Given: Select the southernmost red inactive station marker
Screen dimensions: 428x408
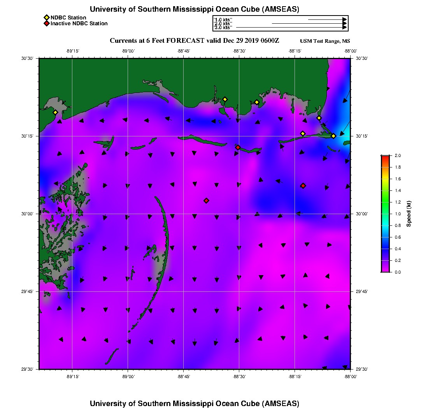Looking at the screenshot, I should (206, 201).
